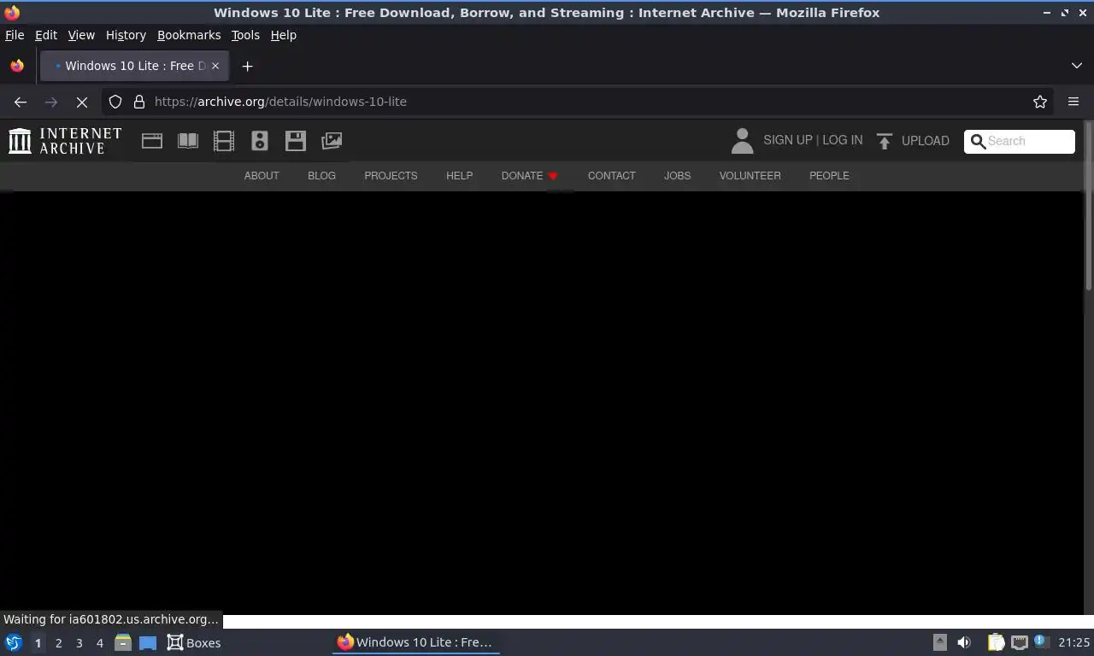Screen dimensions: 1094x656
Task: Open the Audio speaker icon
Action: point(260,141)
